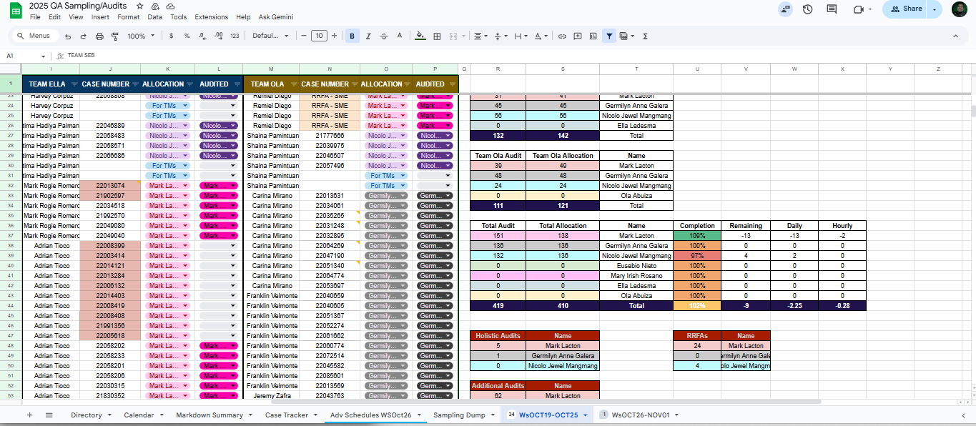The image size is (976, 426).
Task: Click the Insert chart icon
Action: [592, 36]
